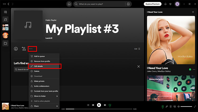Open the now playing thumbnail at bottom left
Image resolution: width=198 pixels, height=112 pixels.
pos(6,106)
